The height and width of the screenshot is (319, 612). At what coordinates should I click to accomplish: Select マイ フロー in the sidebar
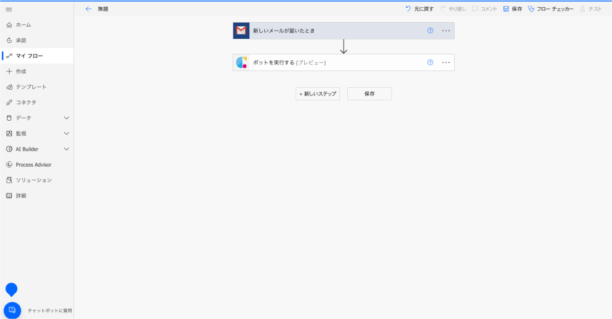coord(36,56)
